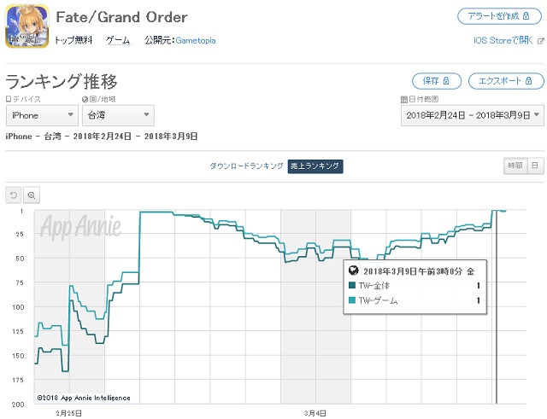547x419 pixels.
Task: Expand the date range dropdown
Action: [x=472, y=115]
